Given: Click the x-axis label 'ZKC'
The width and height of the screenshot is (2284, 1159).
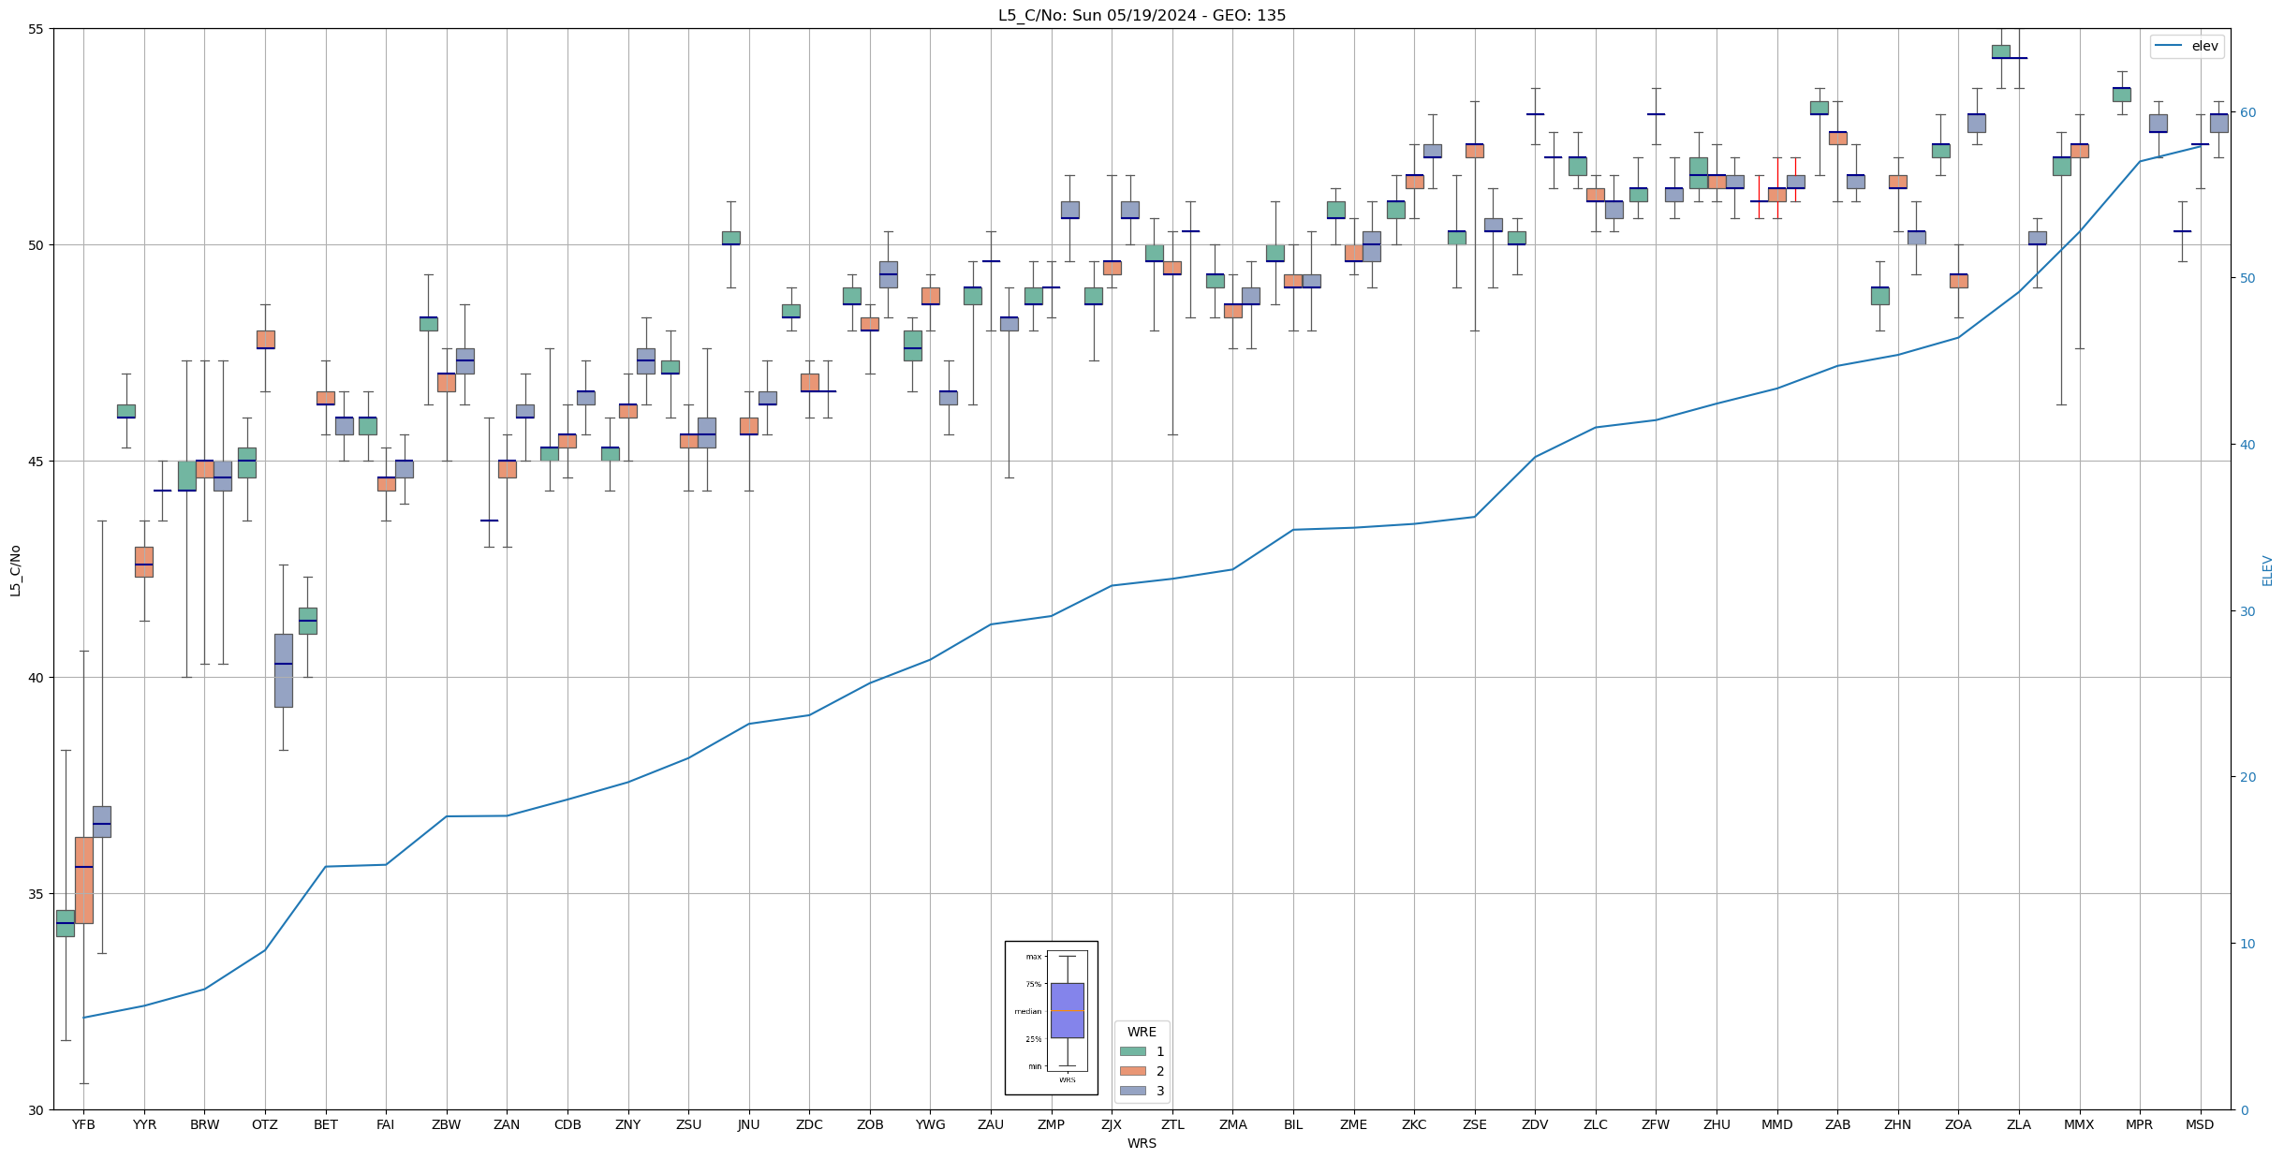Looking at the screenshot, I should (1414, 1124).
